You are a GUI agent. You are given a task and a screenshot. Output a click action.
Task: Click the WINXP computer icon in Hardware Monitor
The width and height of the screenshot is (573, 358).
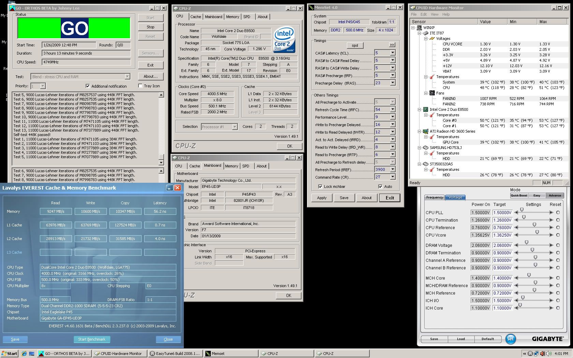[x=419, y=28]
